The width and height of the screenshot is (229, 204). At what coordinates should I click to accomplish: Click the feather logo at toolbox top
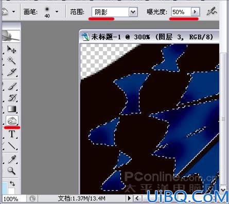point(11,36)
